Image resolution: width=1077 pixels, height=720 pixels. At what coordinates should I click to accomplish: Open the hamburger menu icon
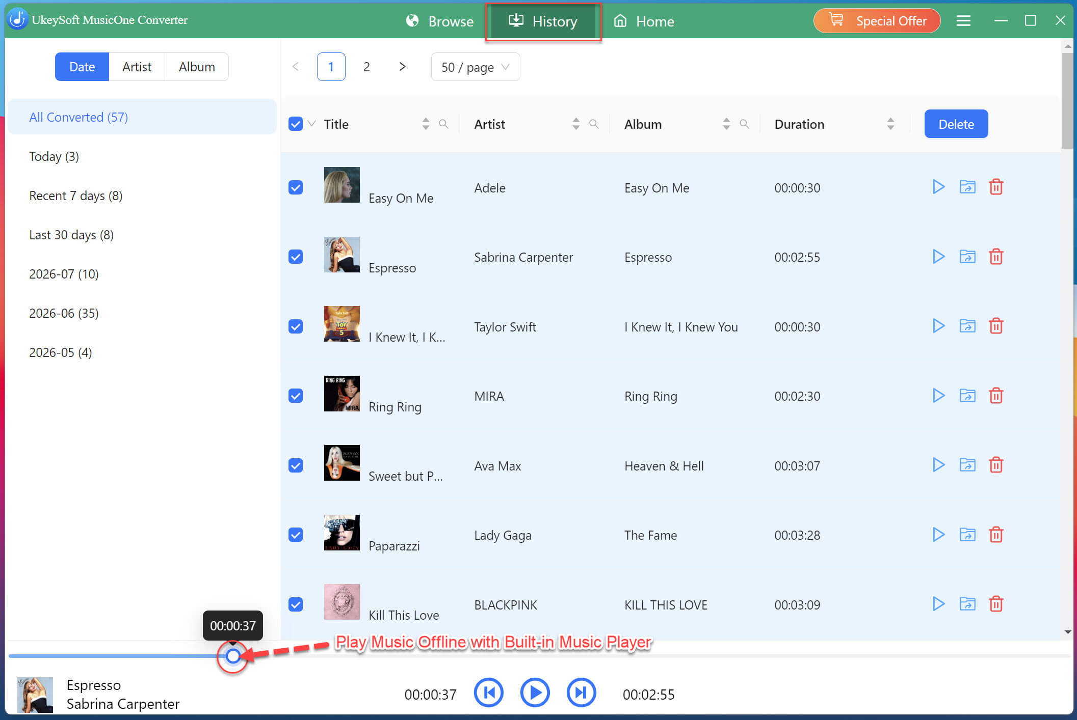[x=963, y=21]
